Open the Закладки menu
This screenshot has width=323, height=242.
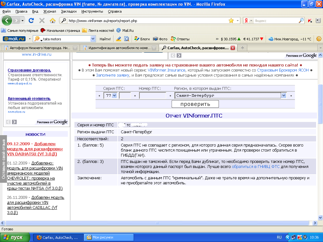(x=68, y=11)
